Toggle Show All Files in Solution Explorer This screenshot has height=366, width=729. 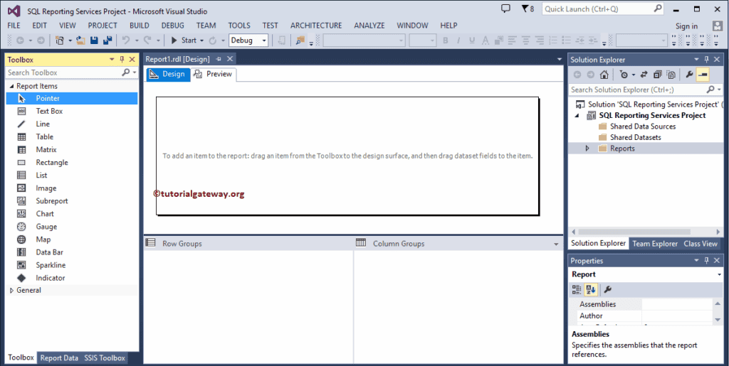point(671,74)
